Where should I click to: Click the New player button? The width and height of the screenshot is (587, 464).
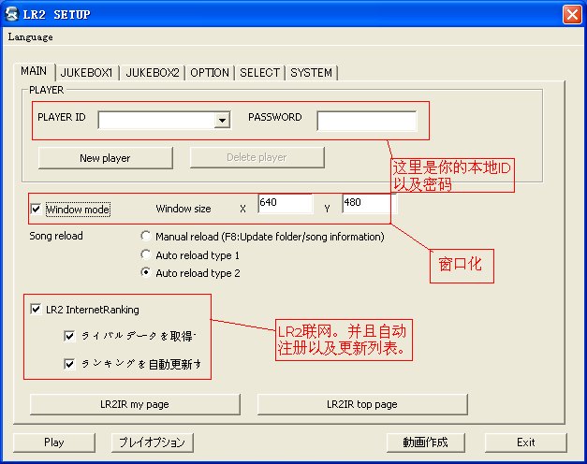[x=105, y=158]
